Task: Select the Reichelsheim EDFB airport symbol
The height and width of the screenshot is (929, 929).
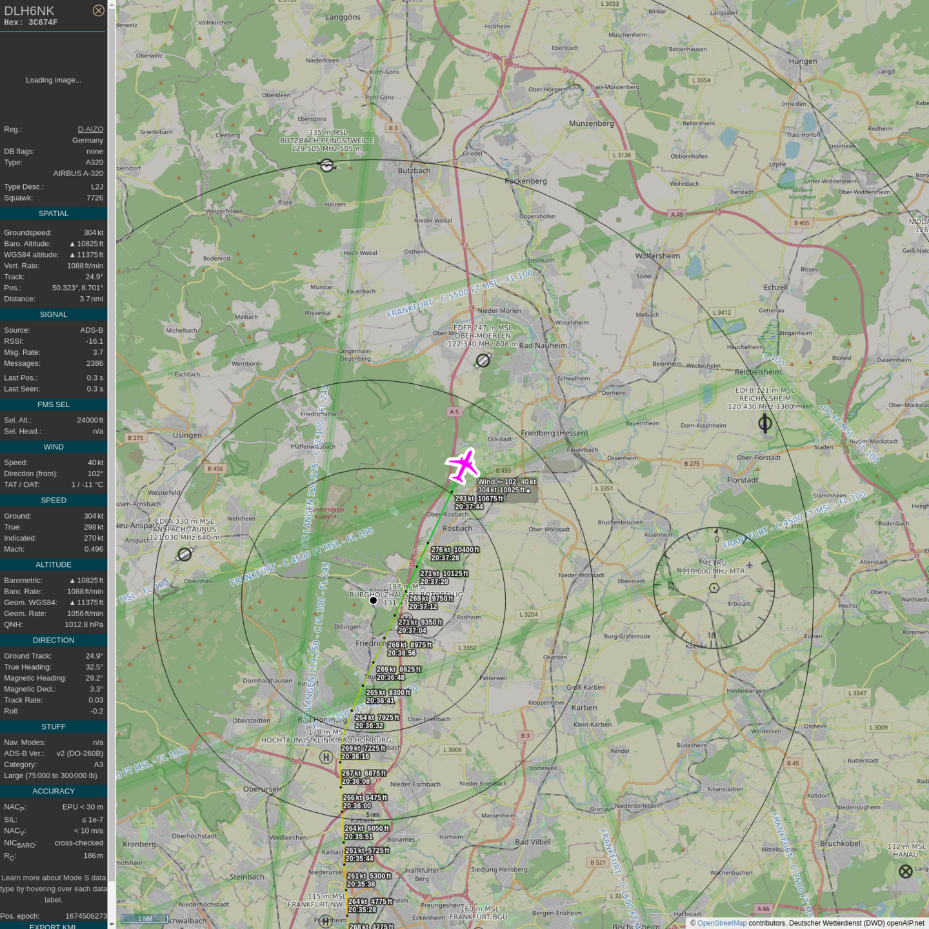Action: [765, 423]
